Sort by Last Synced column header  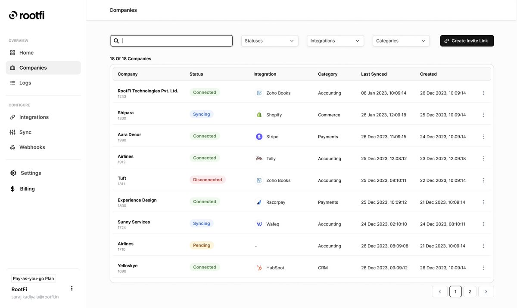click(374, 74)
